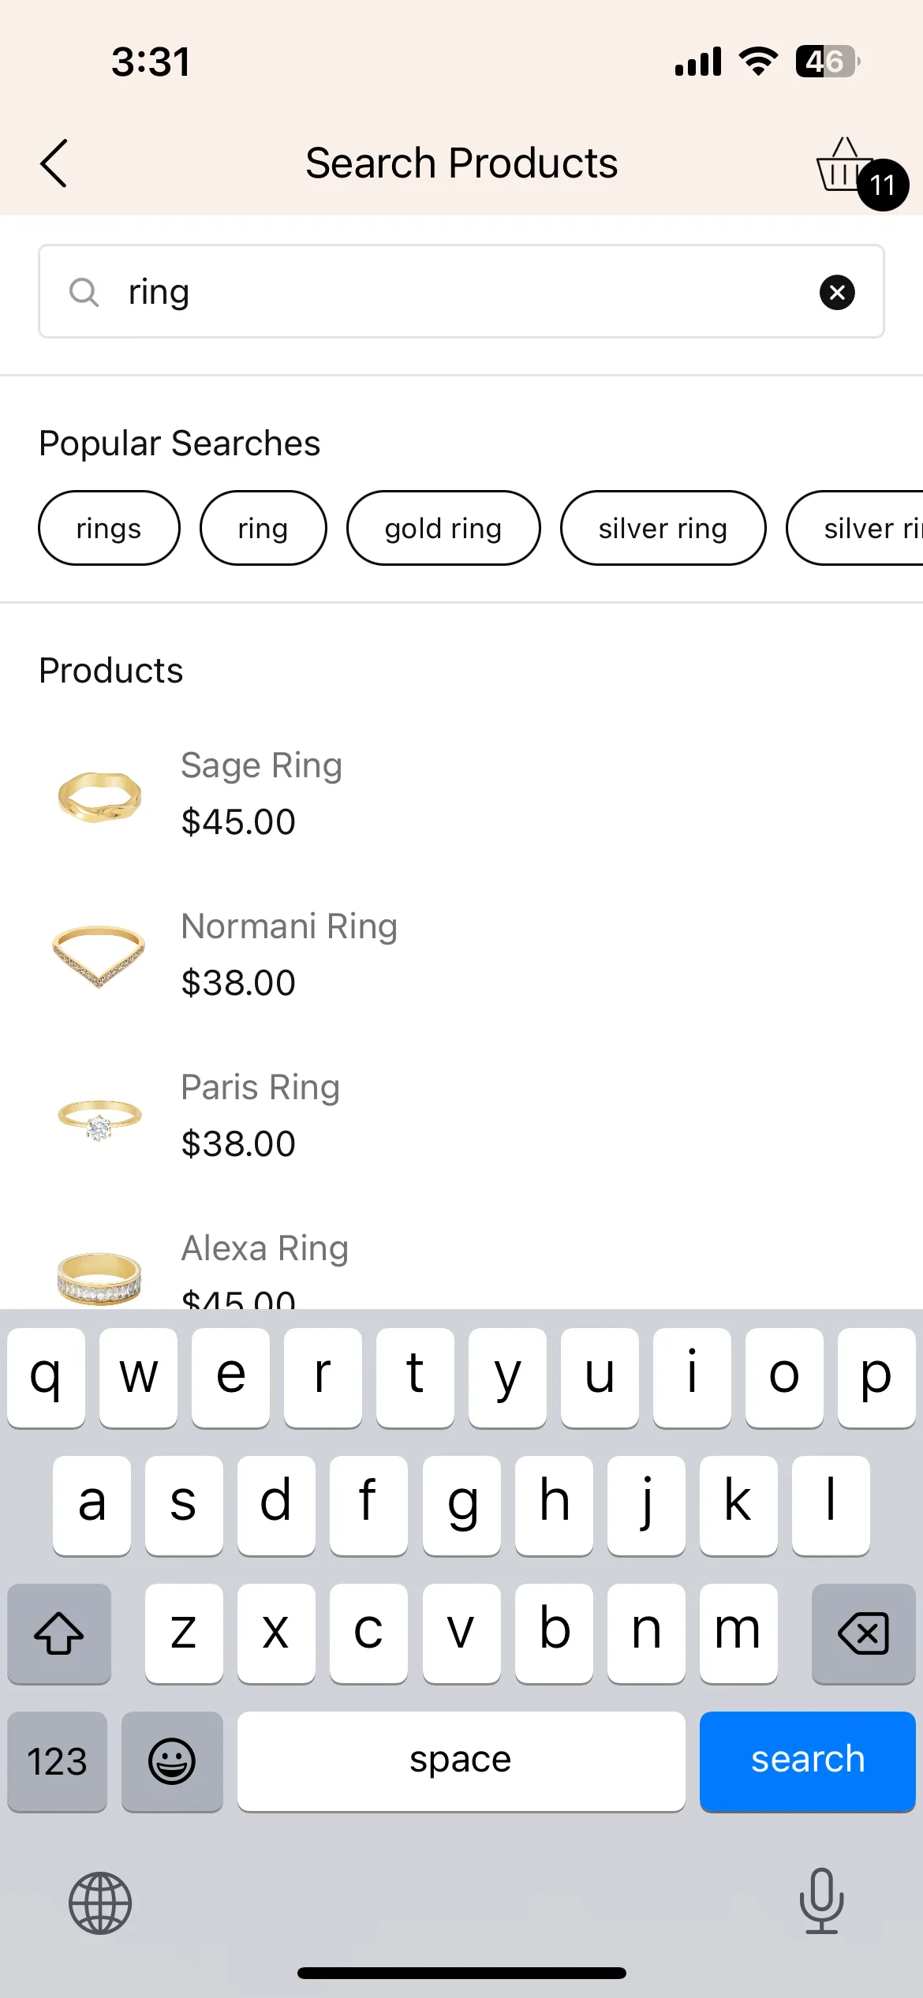The width and height of the screenshot is (923, 1998).
Task: Clear the search field with the X icon
Action: [x=837, y=293]
